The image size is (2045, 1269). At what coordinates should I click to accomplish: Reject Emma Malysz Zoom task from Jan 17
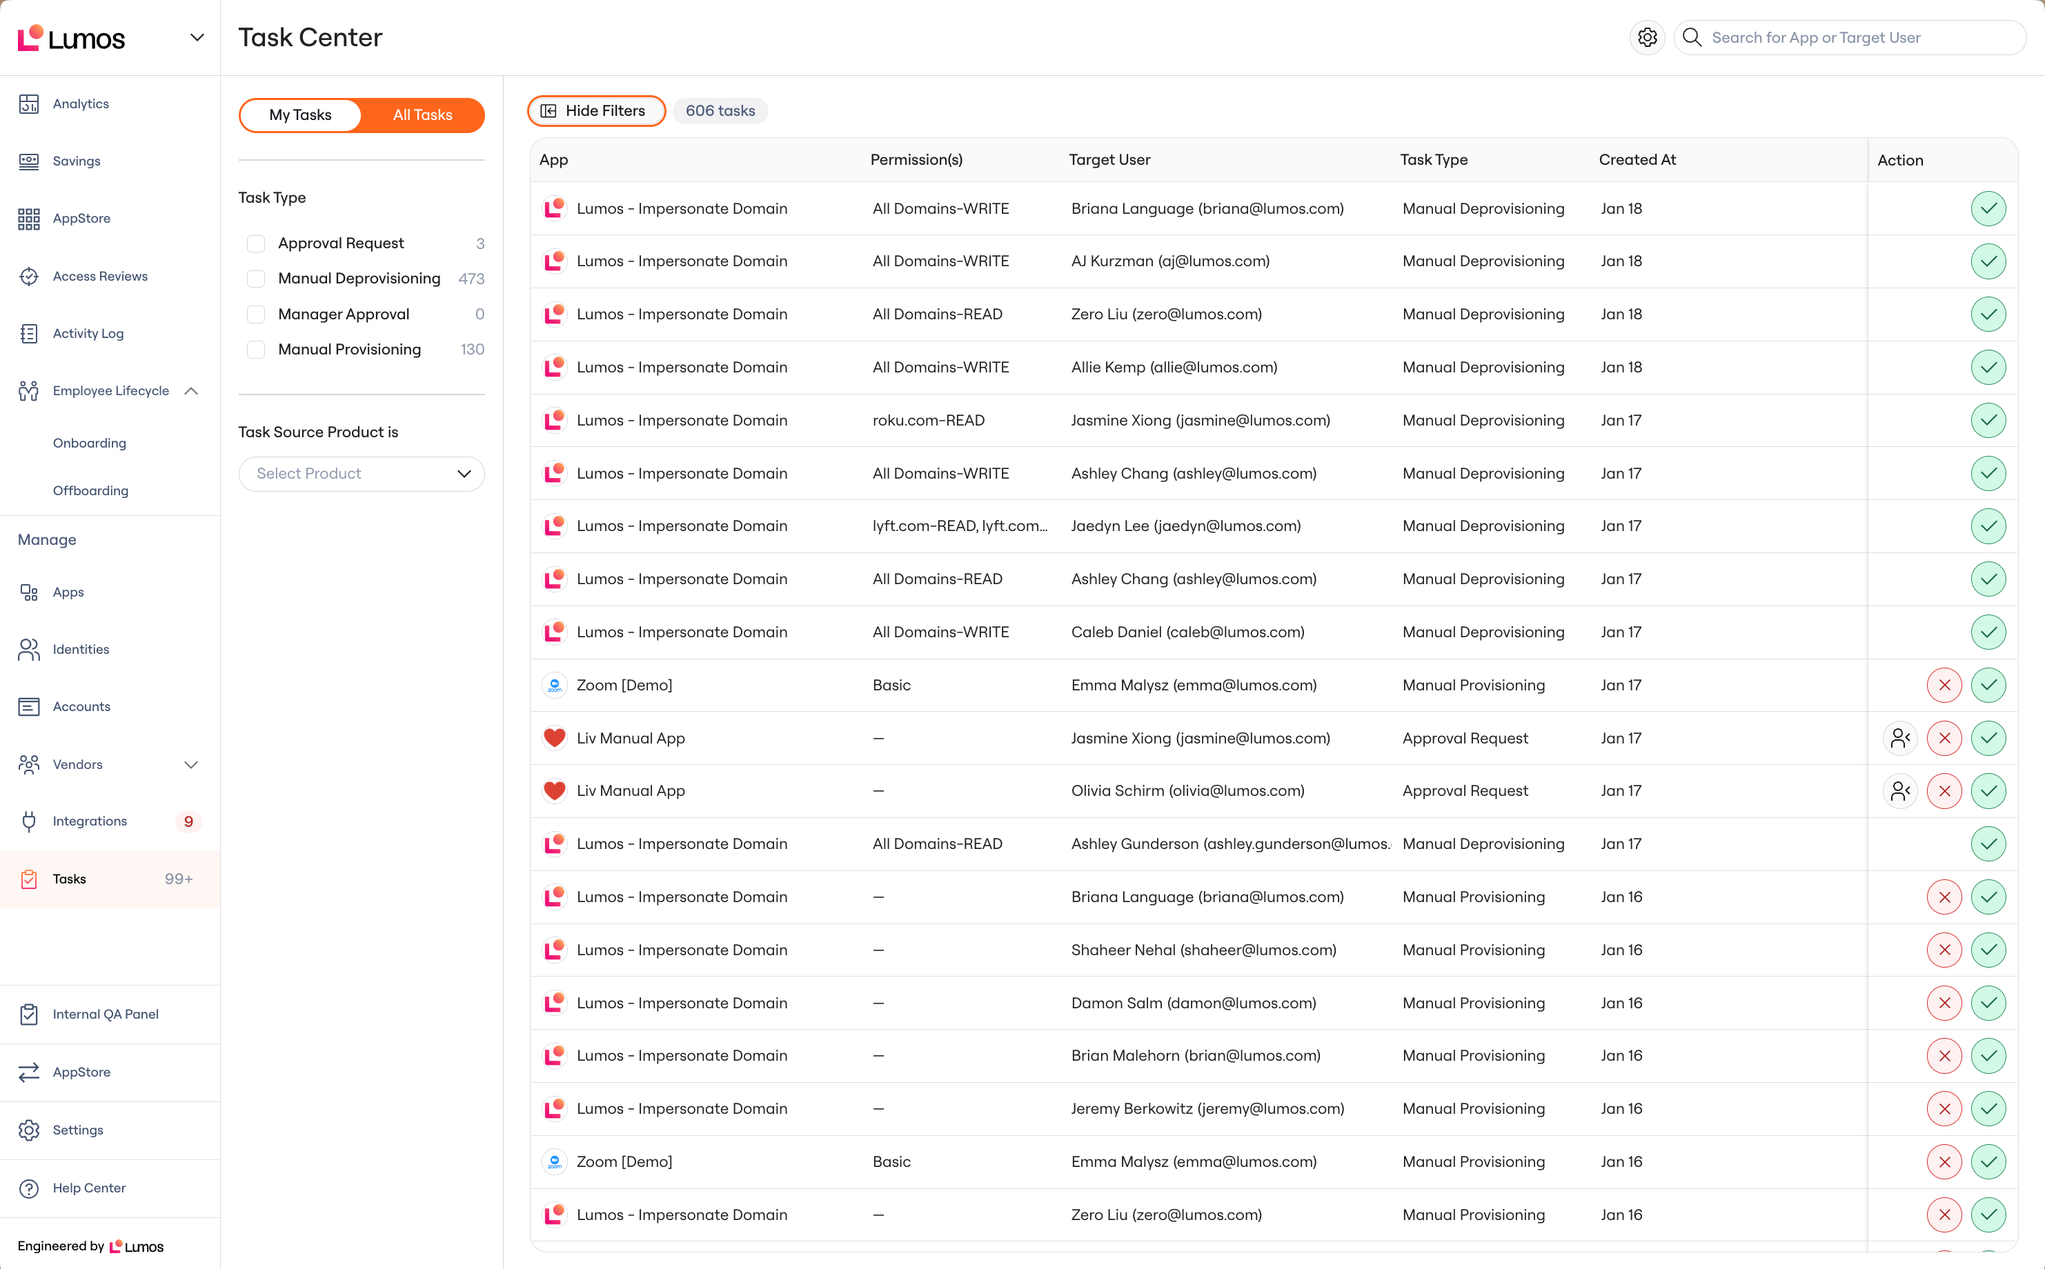click(x=1944, y=685)
